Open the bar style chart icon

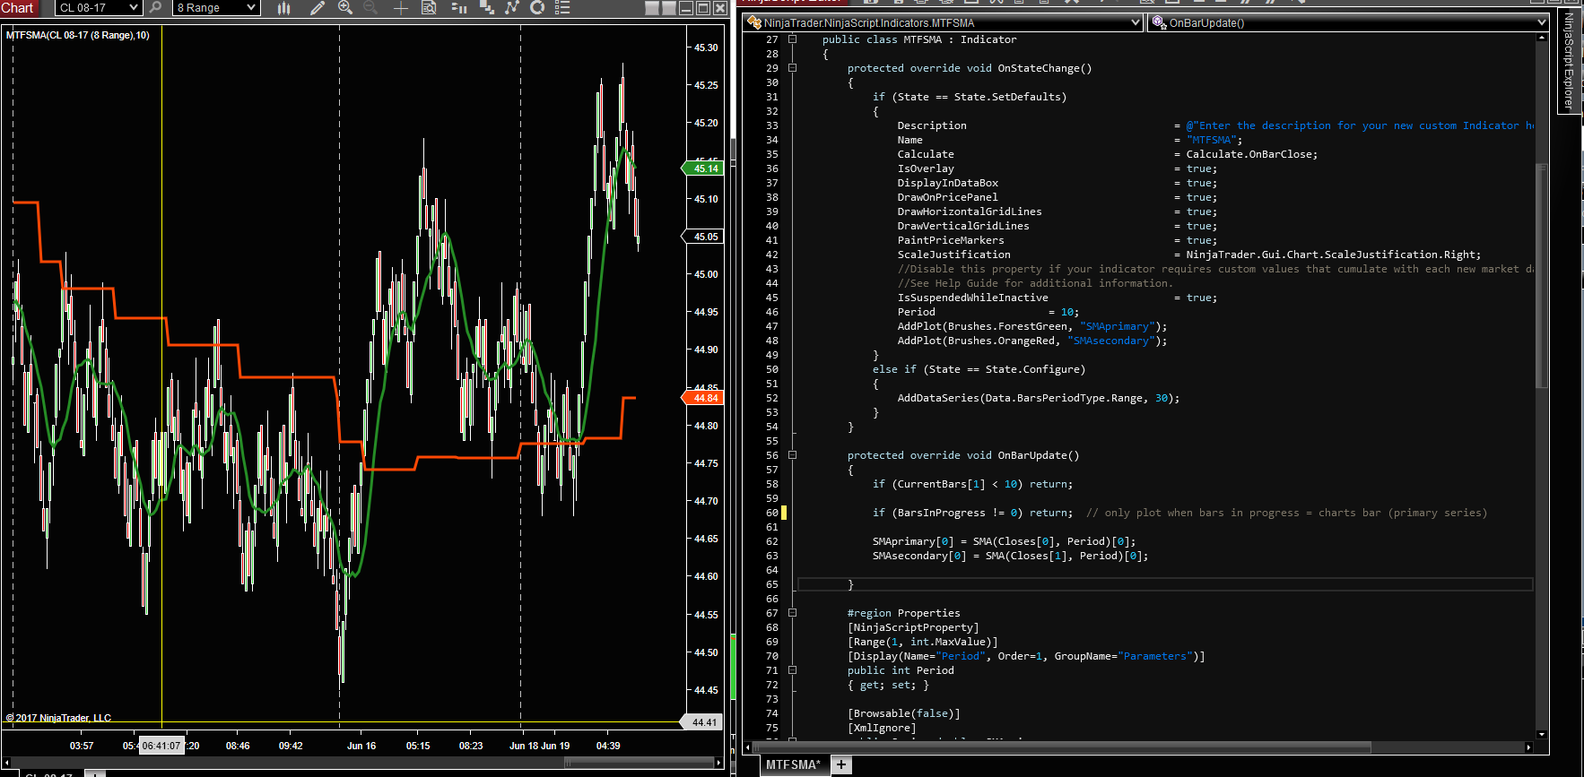(x=284, y=8)
